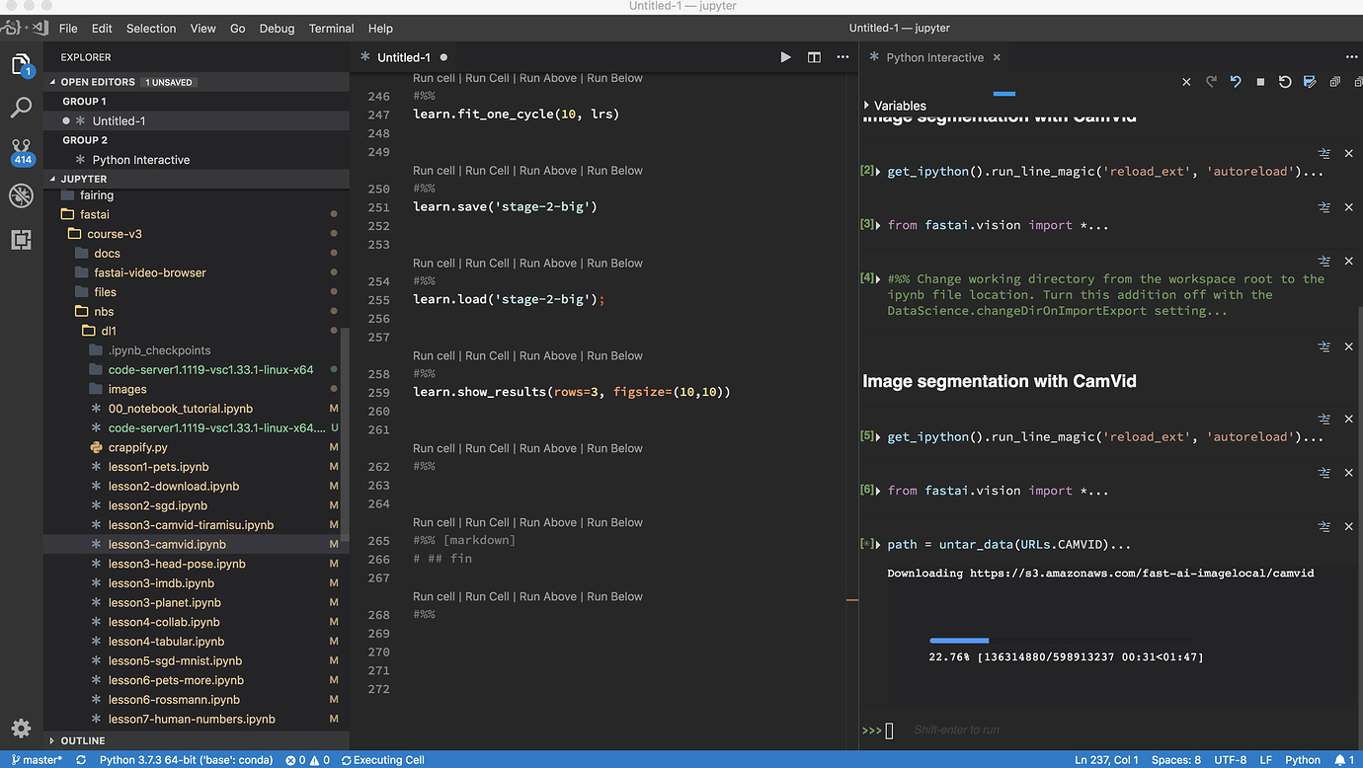1363x768 pixels.
Task: Remove all cells in Python Interactive
Action: coord(1186,82)
